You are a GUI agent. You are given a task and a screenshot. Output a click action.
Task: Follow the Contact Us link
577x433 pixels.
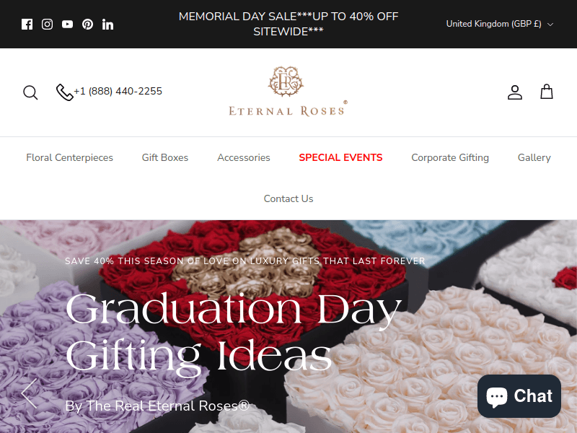pos(288,199)
